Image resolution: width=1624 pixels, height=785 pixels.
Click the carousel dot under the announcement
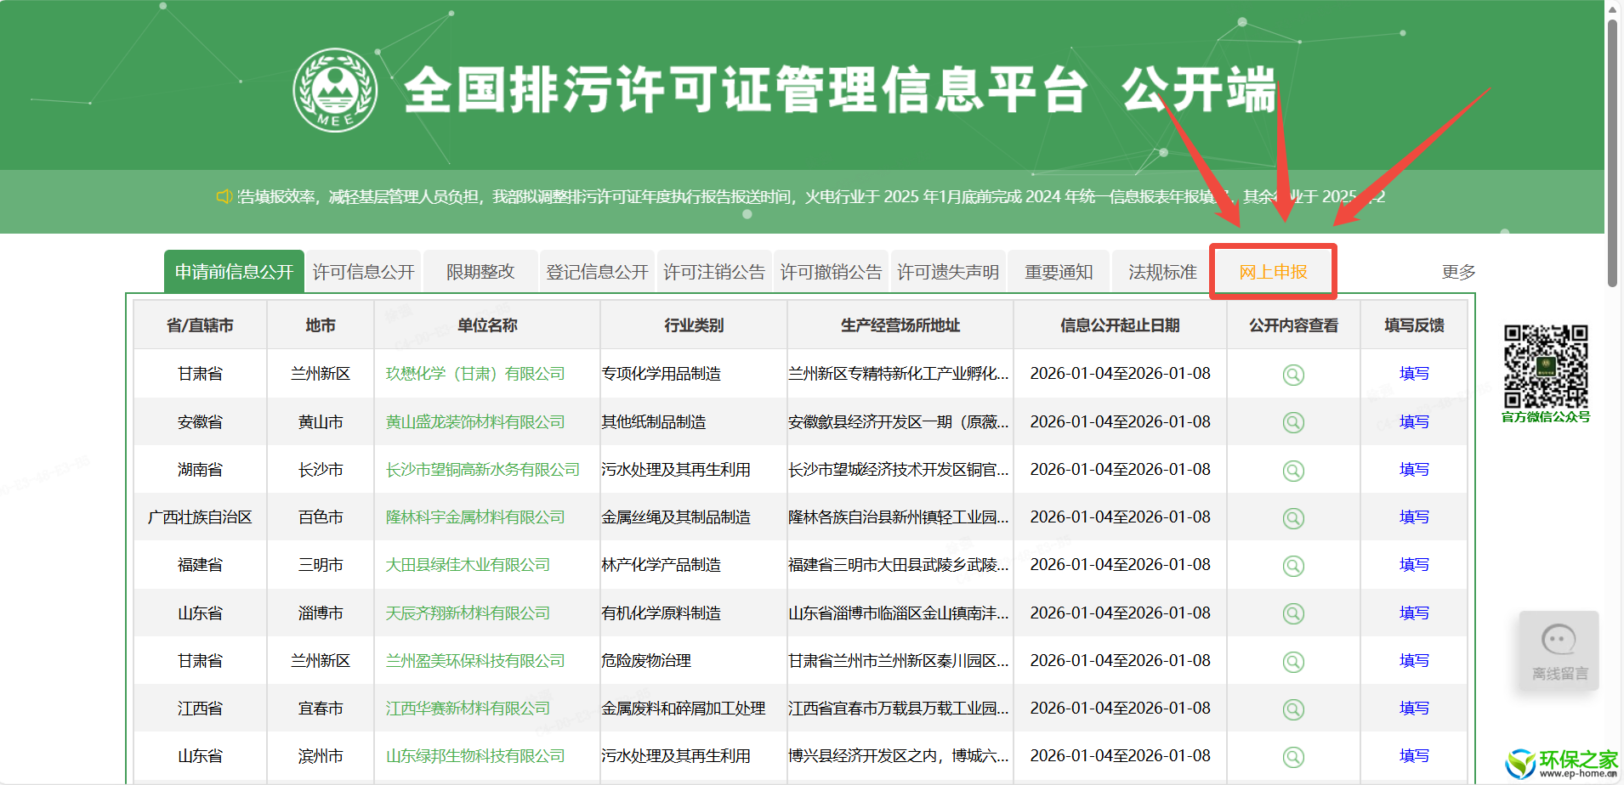point(747,215)
